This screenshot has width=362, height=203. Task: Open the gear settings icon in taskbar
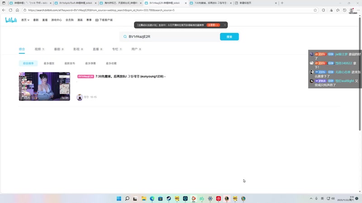coord(210,198)
